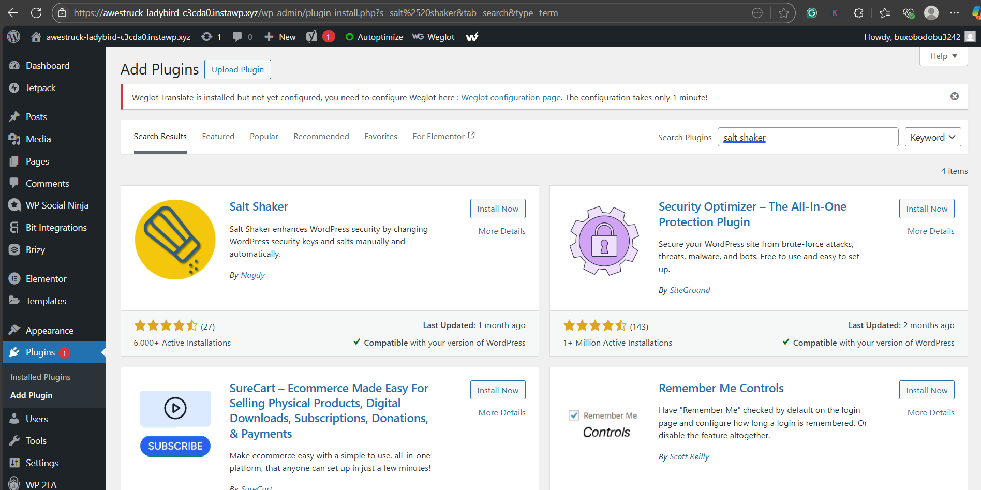Reload the page with refresh icon

pos(36,13)
